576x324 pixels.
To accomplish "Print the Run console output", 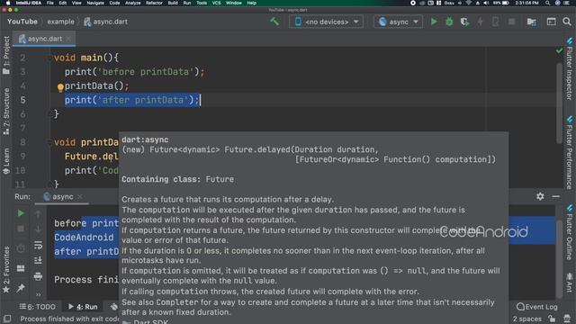I will [x=38, y=276].
